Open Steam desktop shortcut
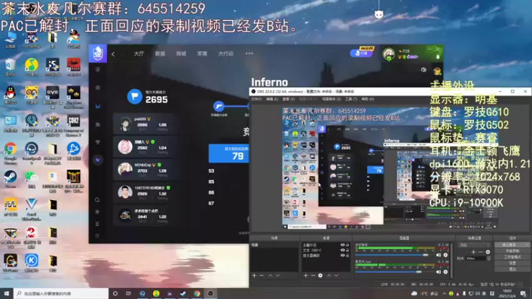This screenshot has height=299, width=532. [10, 179]
